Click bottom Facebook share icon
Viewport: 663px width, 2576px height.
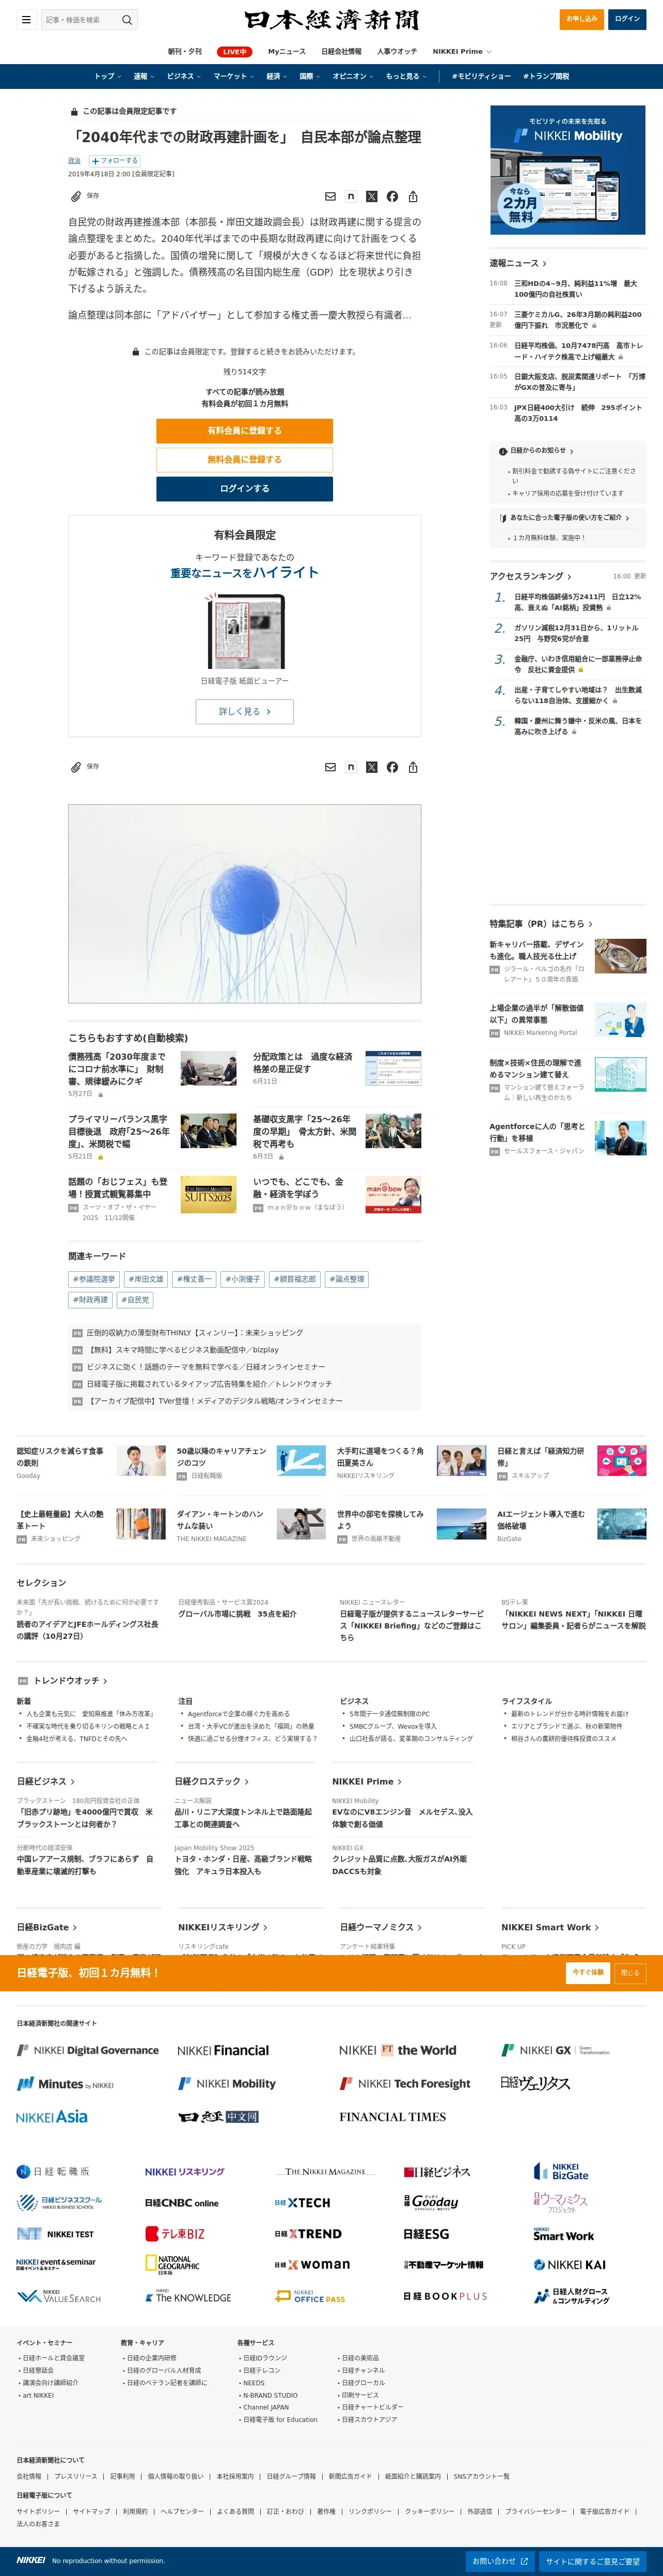pyautogui.click(x=392, y=767)
